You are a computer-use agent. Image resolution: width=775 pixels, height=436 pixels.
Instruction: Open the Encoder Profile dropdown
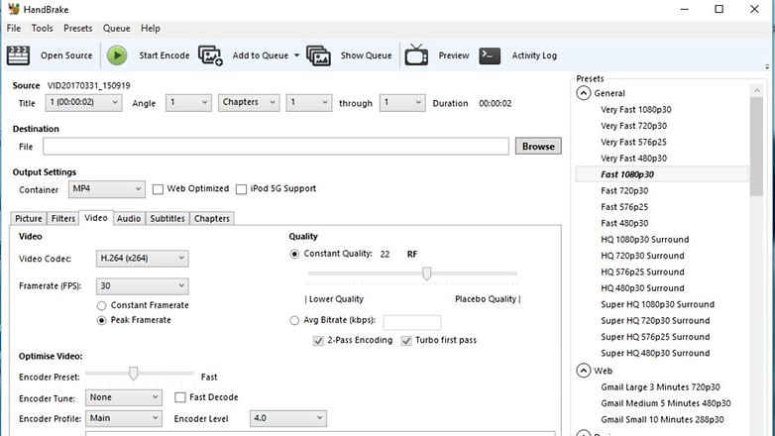tap(124, 418)
